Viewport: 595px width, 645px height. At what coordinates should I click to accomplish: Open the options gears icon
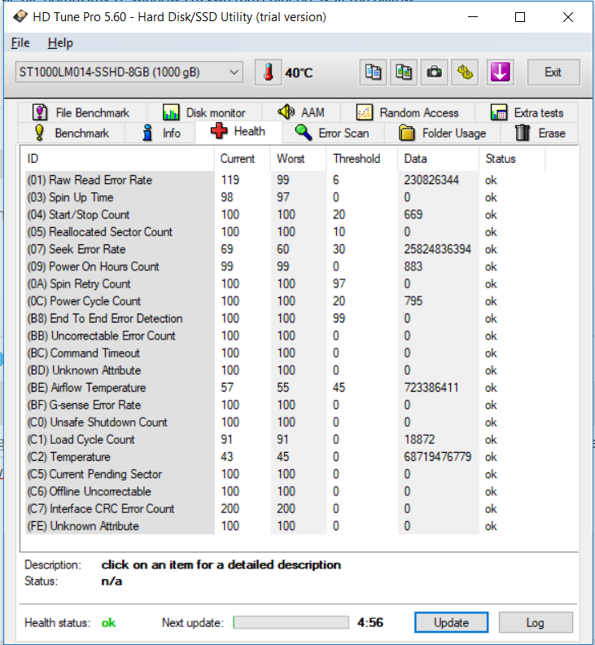click(x=465, y=72)
